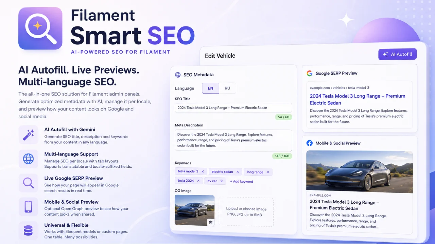The image size is (435, 244).
Task: Click the Google logo in SERP Preview
Action: pyautogui.click(x=310, y=73)
